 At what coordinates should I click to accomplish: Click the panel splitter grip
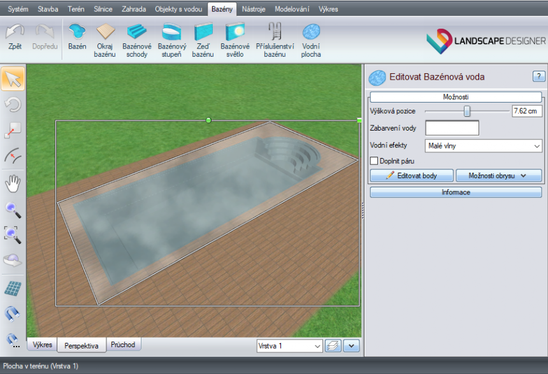(x=363, y=211)
